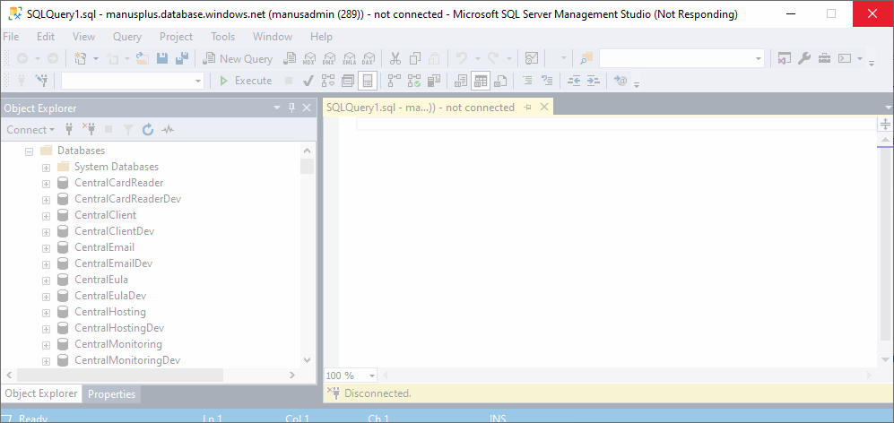
Task: Click the Activity Monitor icon
Action: (532, 58)
